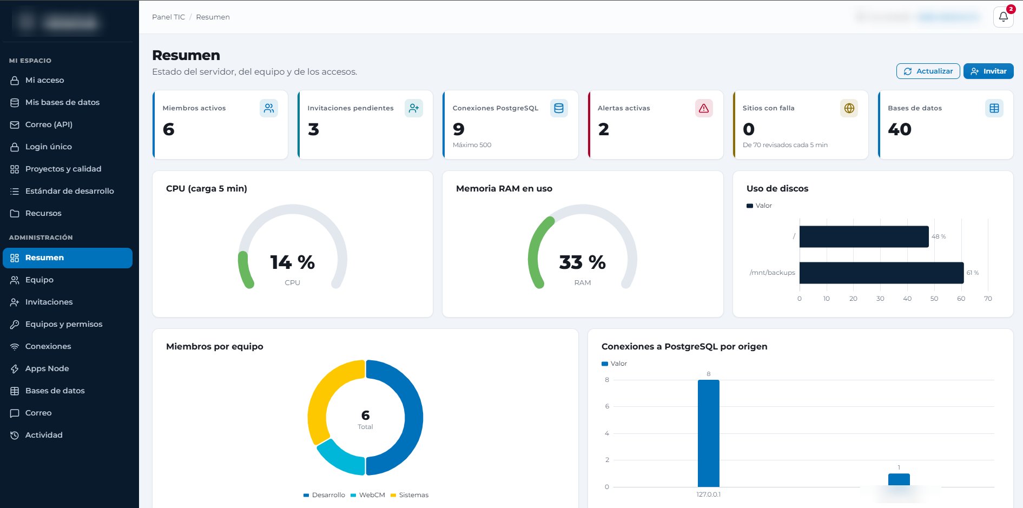Image resolution: width=1023 pixels, height=508 pixels.
Task: Click the wifi icon beside Conexiones
Action: tap(15, 346)
